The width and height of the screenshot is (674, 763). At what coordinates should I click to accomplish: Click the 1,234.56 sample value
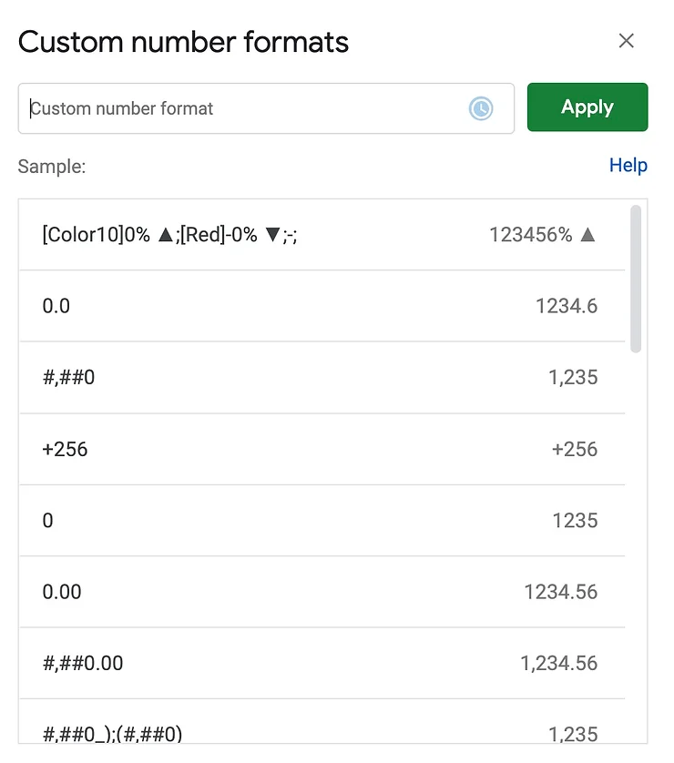[x=558, y=663]
